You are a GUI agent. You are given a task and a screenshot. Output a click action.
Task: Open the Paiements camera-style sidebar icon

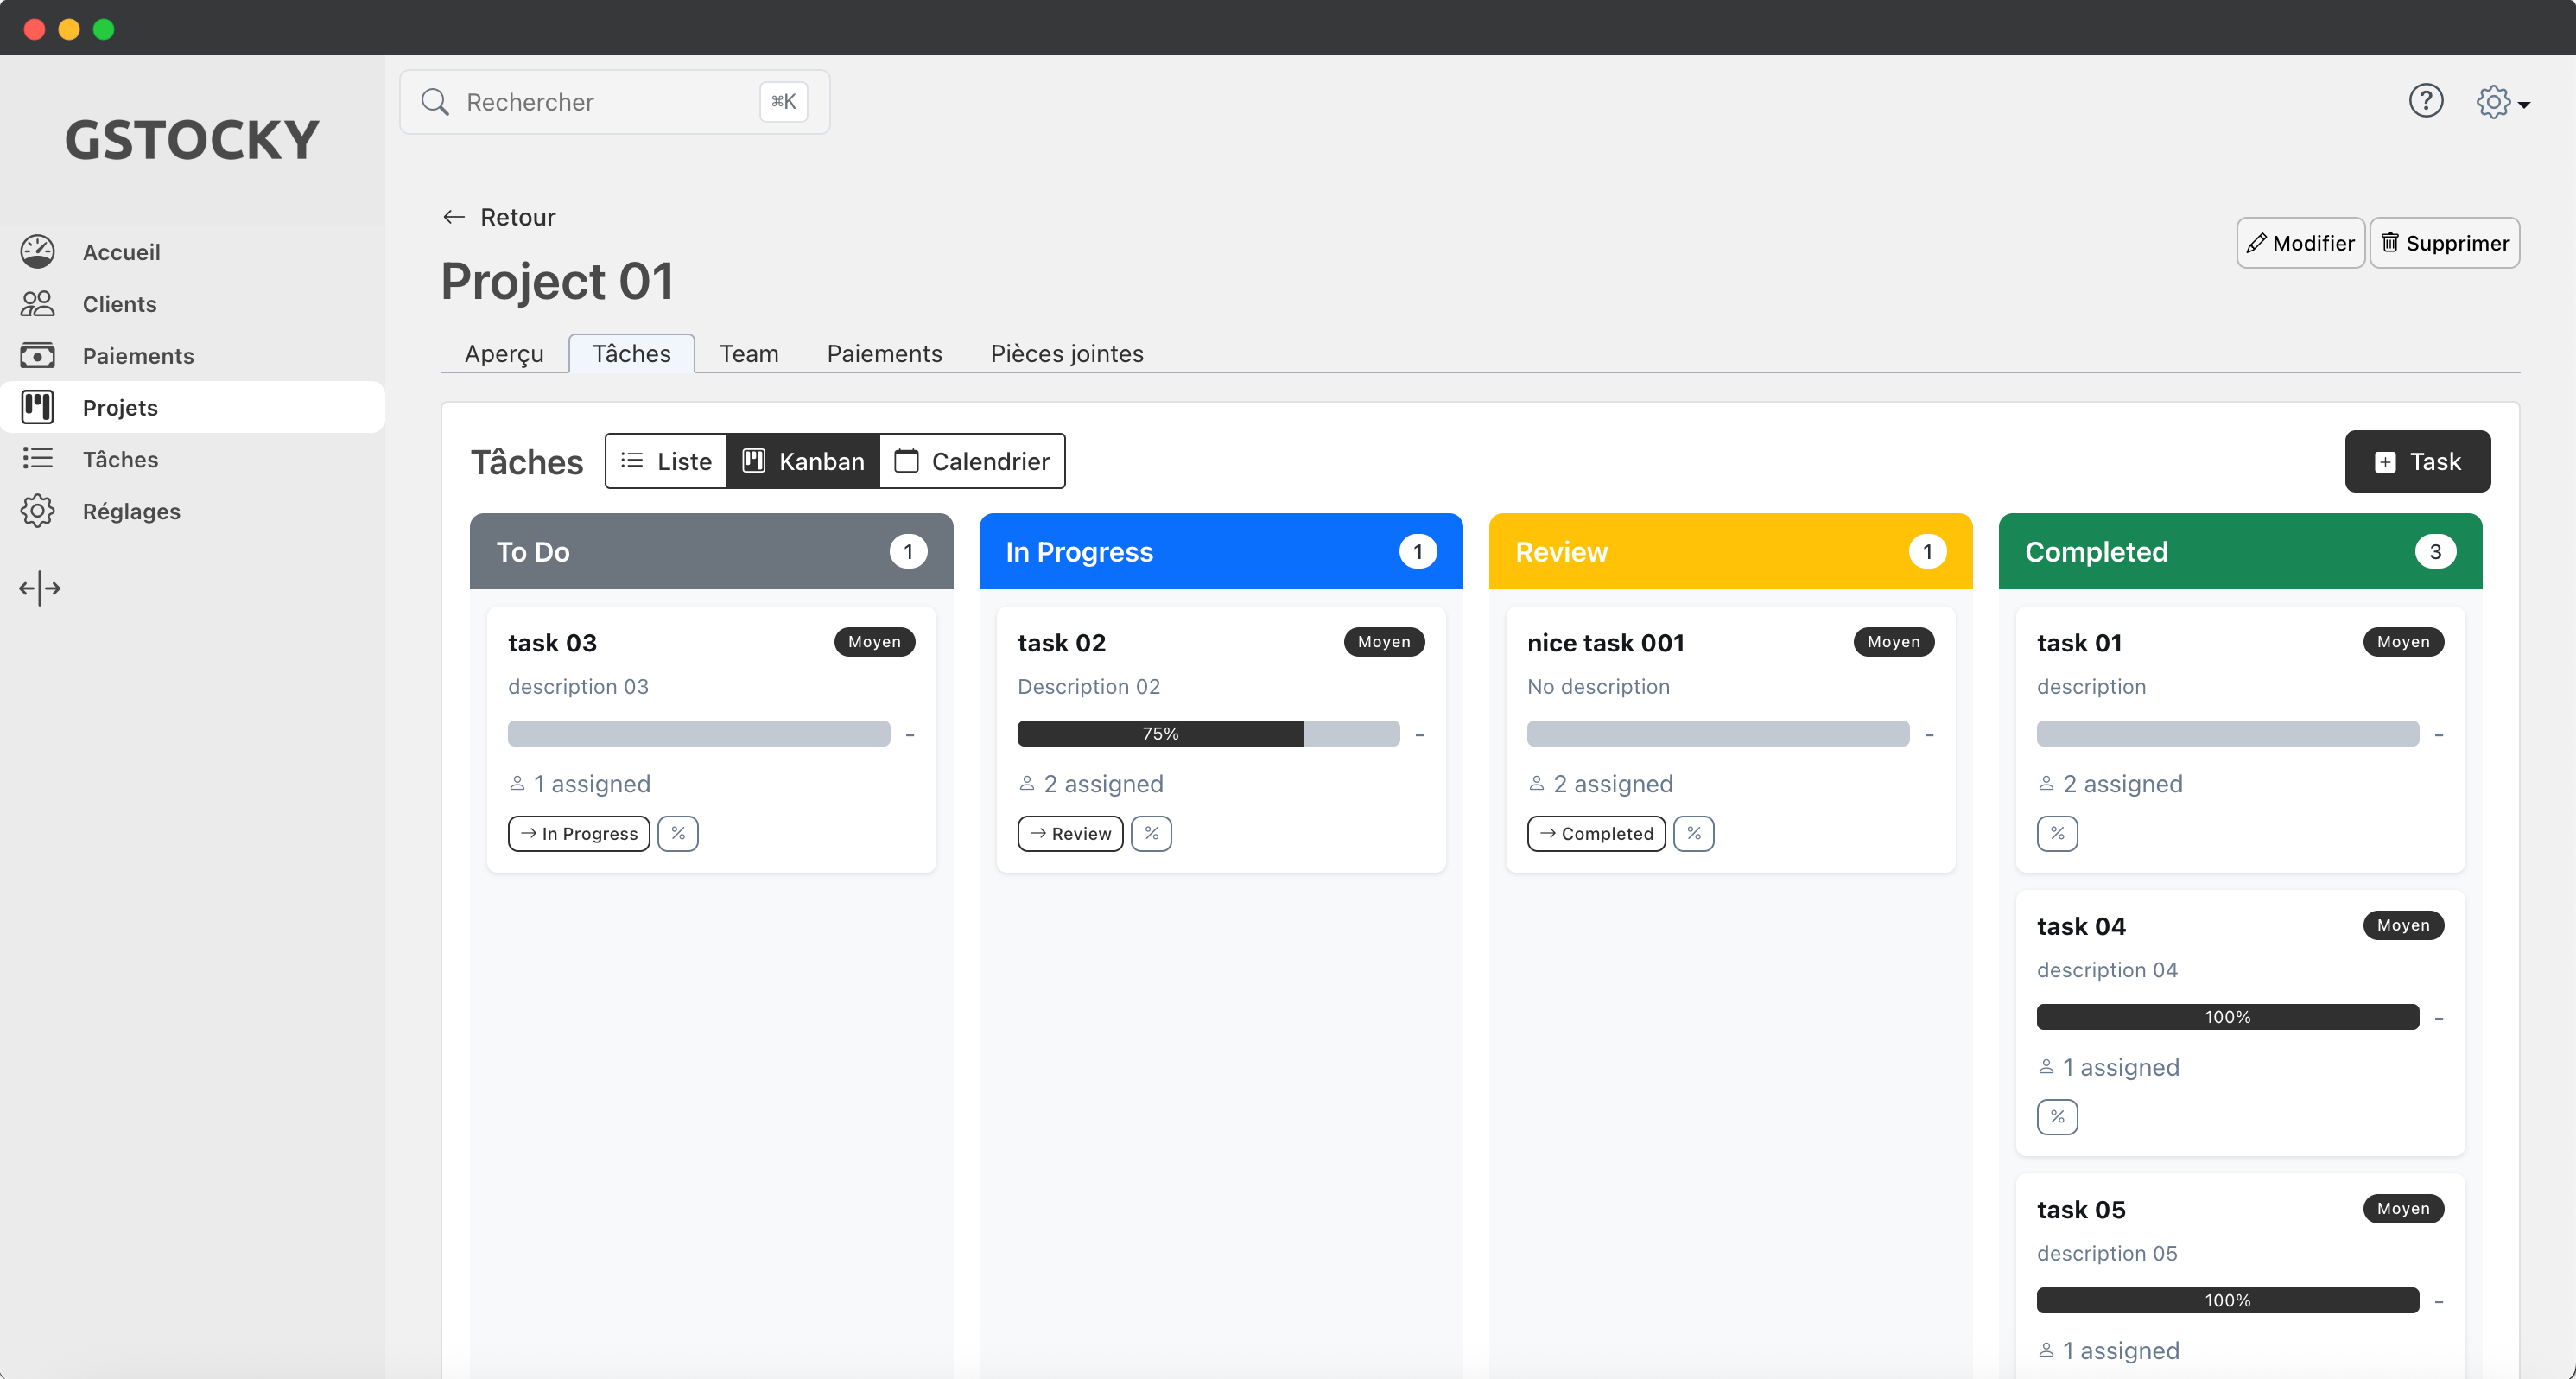coord(37,355)
